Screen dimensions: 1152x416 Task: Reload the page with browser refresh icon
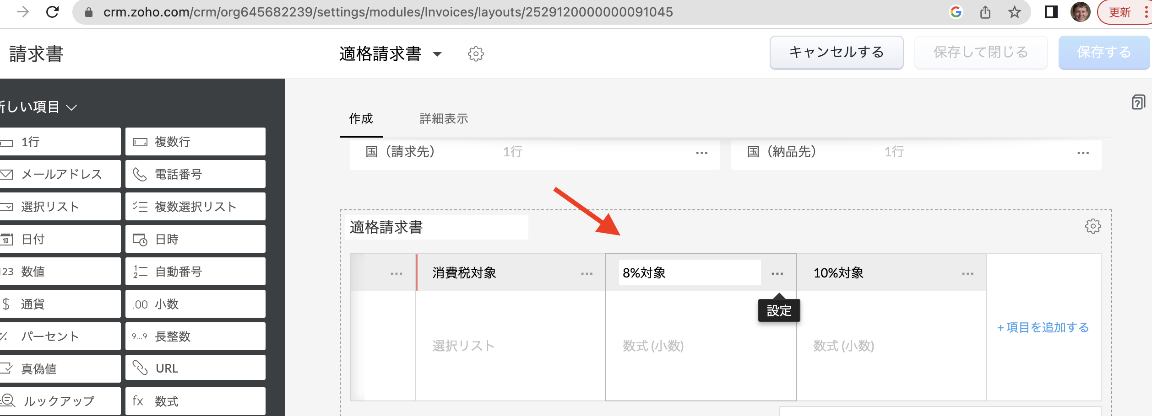point(53,12)
